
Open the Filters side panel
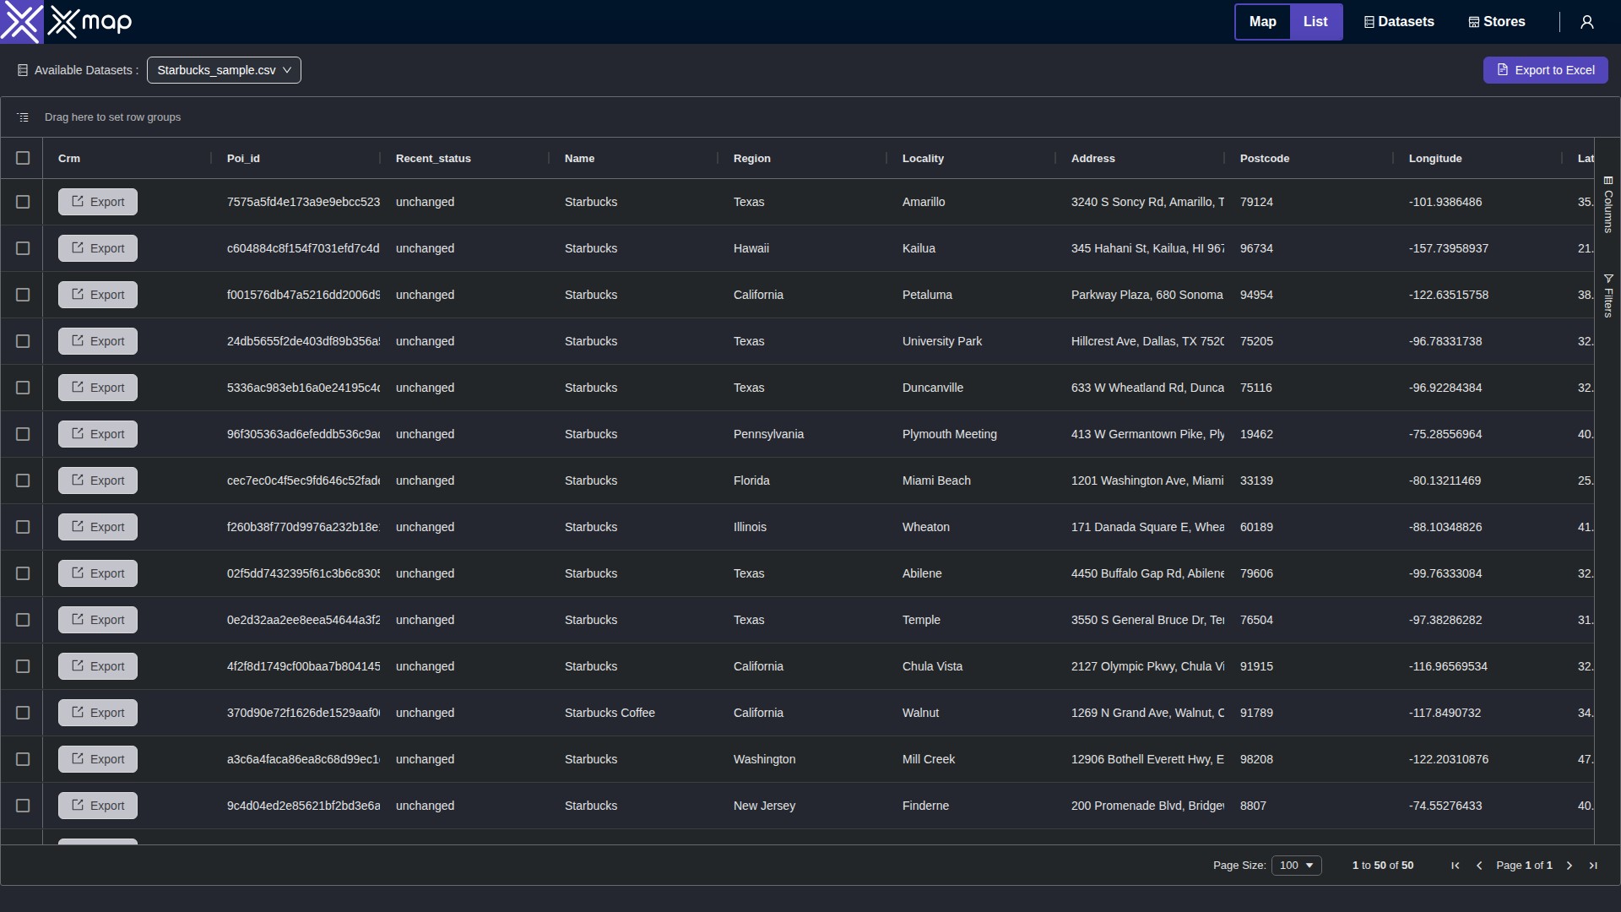tap(1607, 296)
